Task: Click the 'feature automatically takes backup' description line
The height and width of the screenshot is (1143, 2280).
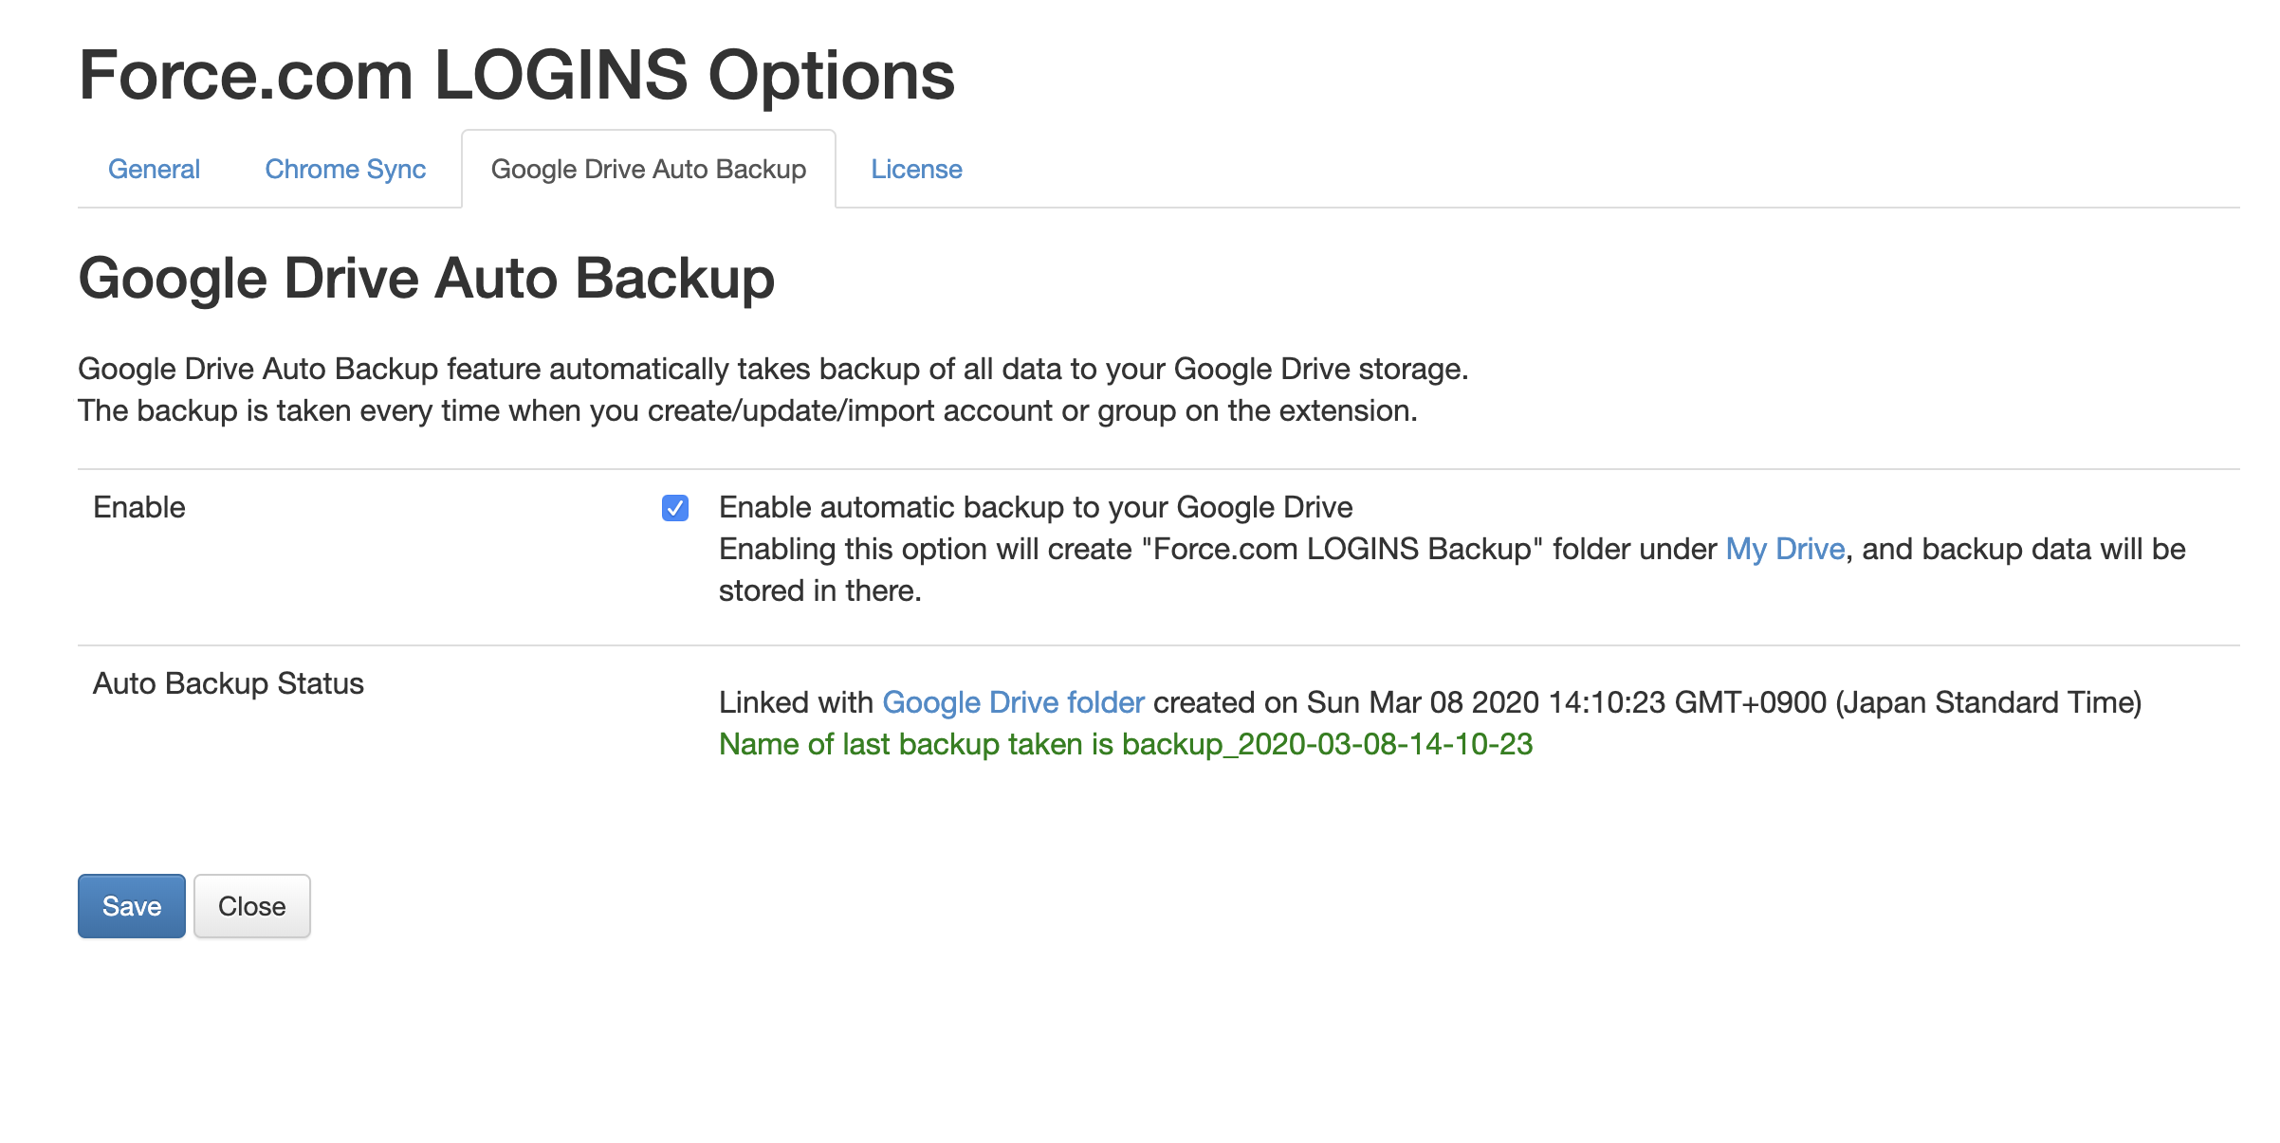Action: tap(773, 370)
